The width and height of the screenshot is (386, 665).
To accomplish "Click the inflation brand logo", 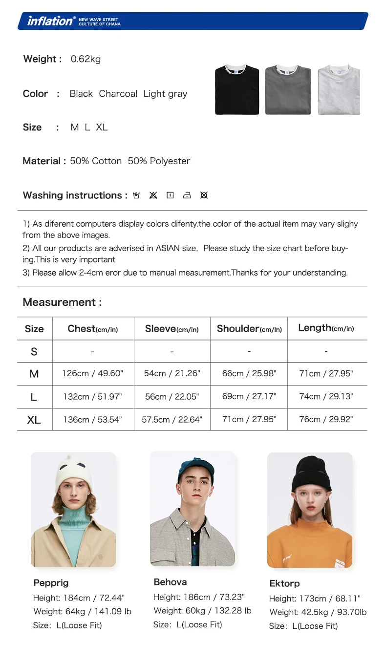I will tap(51, 21).
